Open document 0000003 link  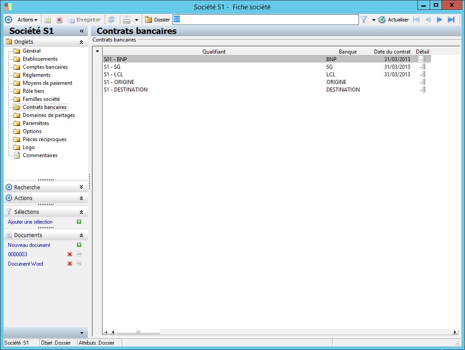point(17,254)
